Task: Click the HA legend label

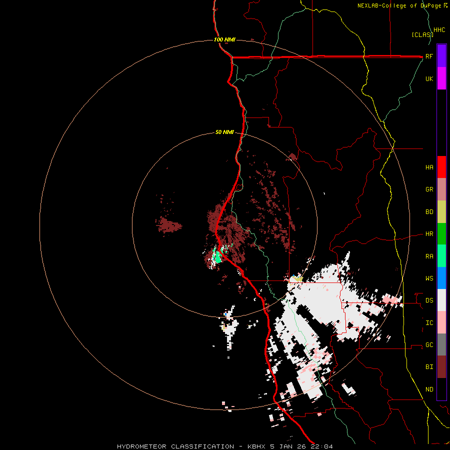Action: pos(429,167)
